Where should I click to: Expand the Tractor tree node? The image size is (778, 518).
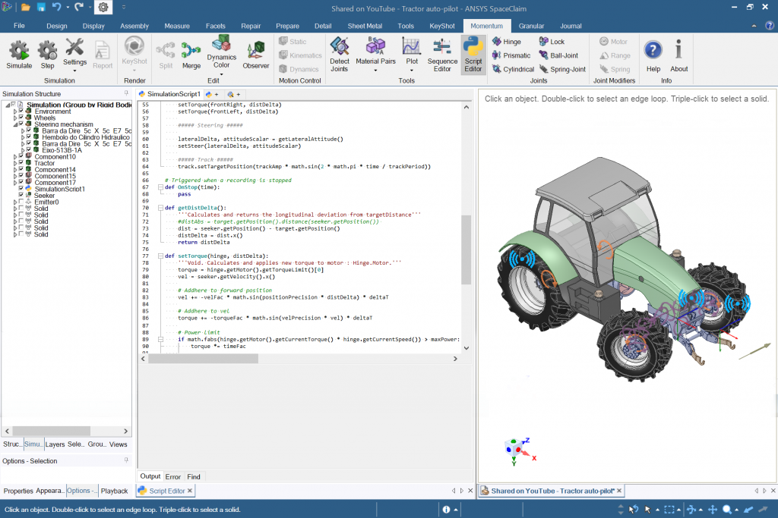pyautogui.click(x=15, y=163)
